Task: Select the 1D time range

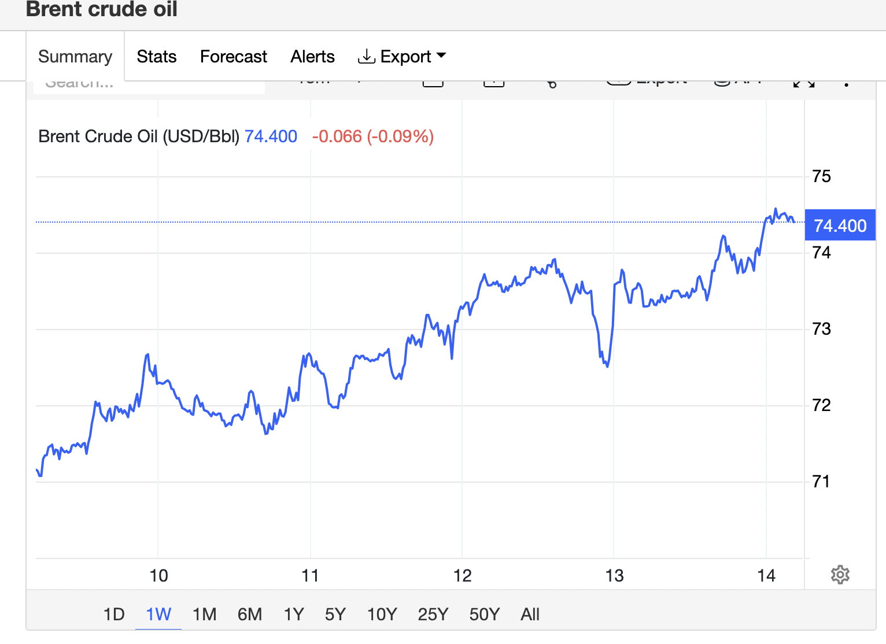Action: coord(114,614)
